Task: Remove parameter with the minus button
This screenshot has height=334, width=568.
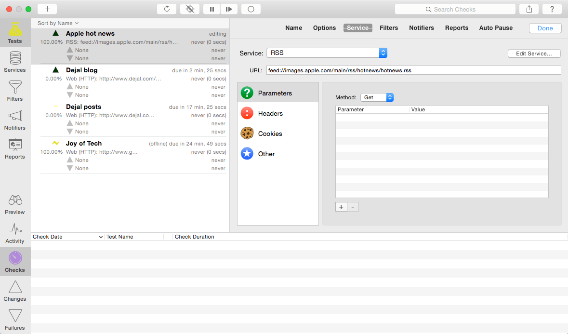Action: pos(353,207)
